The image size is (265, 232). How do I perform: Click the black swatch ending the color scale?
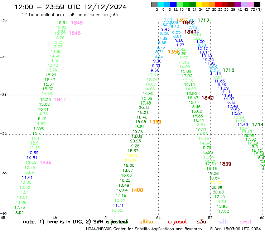[257, 4]
